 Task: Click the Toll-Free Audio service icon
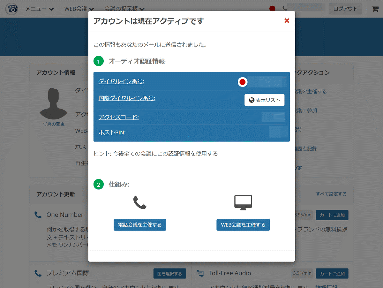click(200, 273)
